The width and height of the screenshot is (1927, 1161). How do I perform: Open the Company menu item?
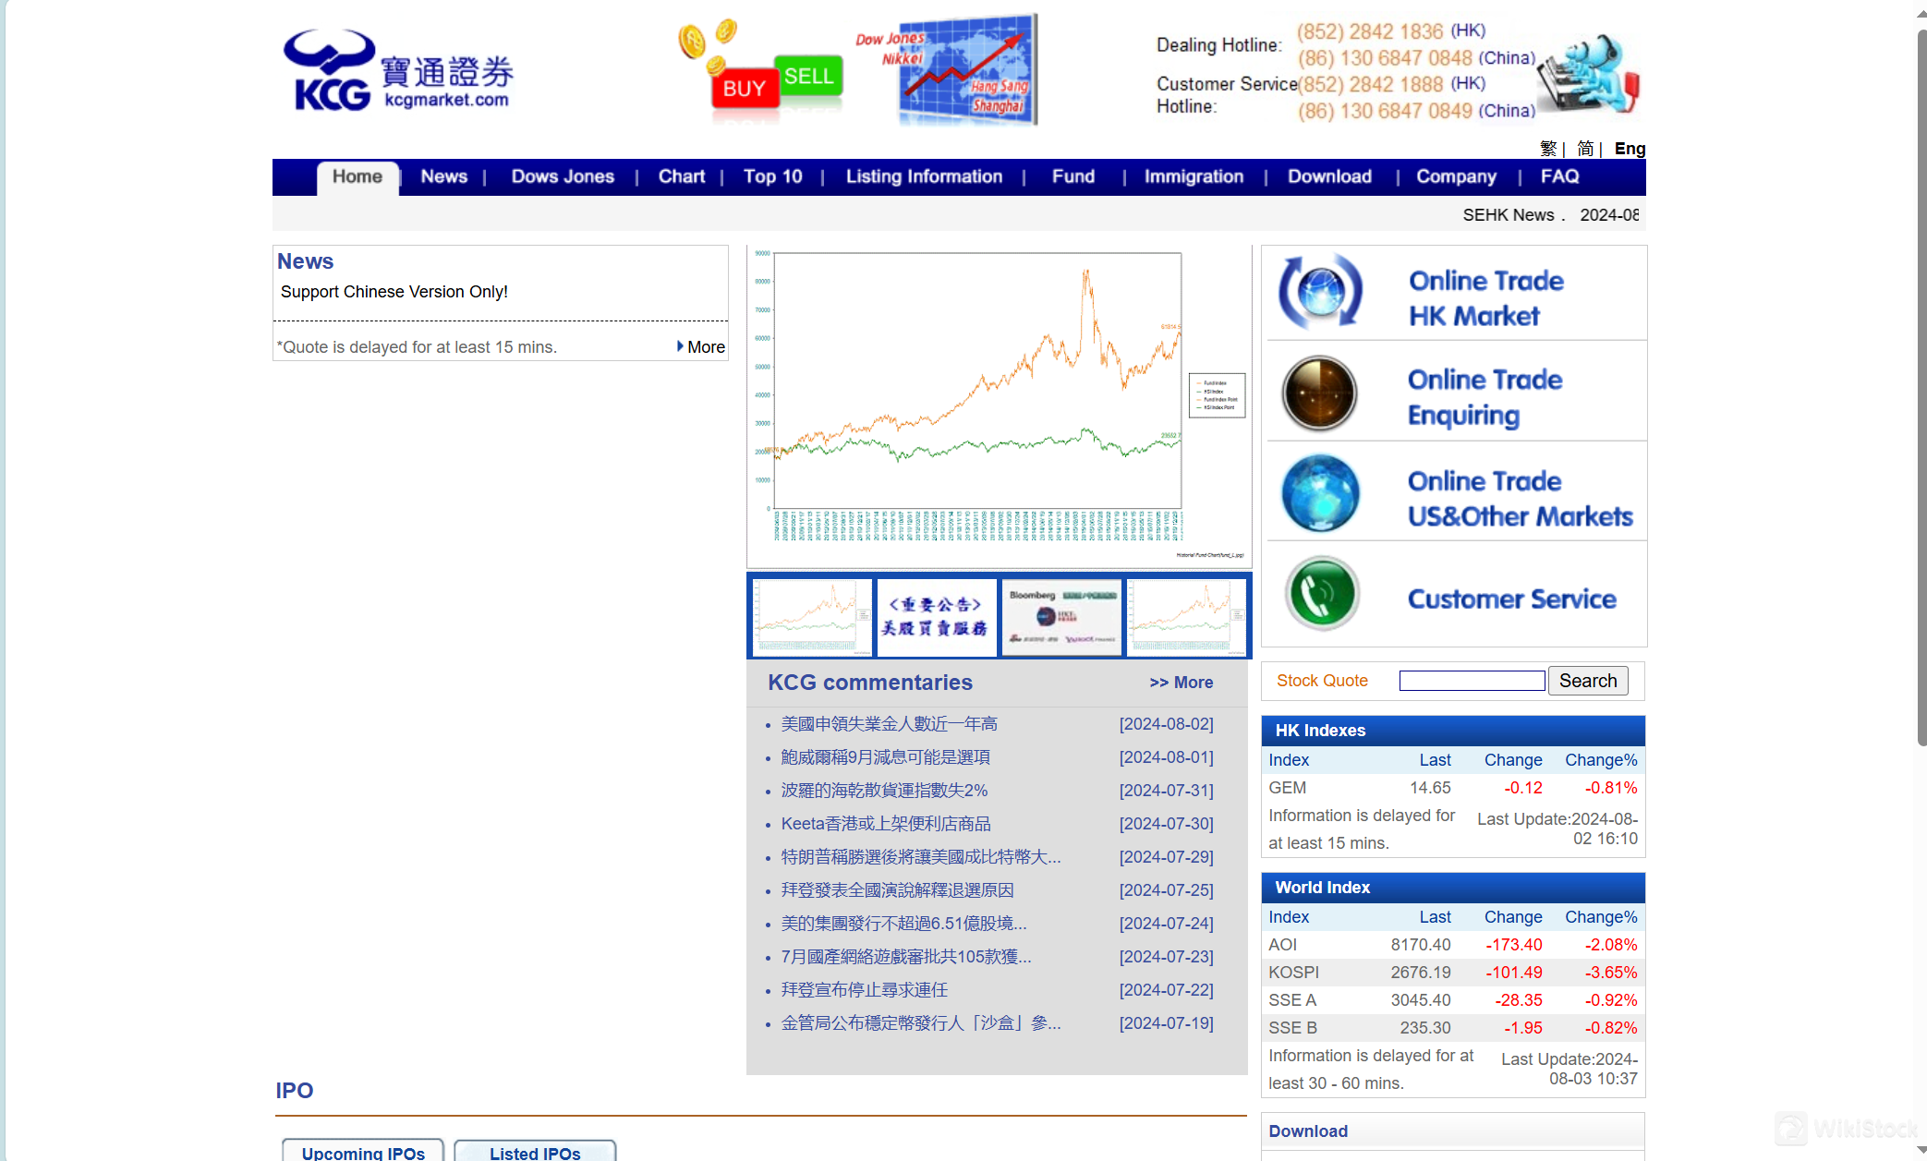click(x=1456, y=176)
